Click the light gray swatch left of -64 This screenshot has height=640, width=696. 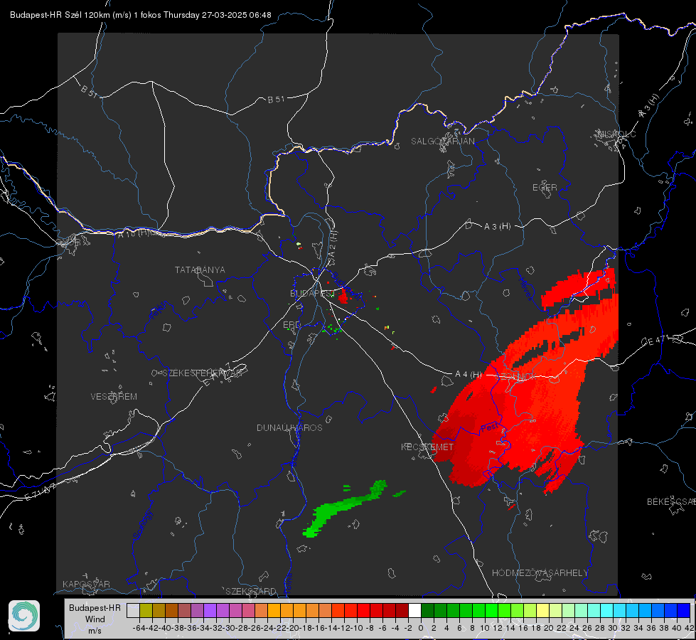click(x=133, y=611)
